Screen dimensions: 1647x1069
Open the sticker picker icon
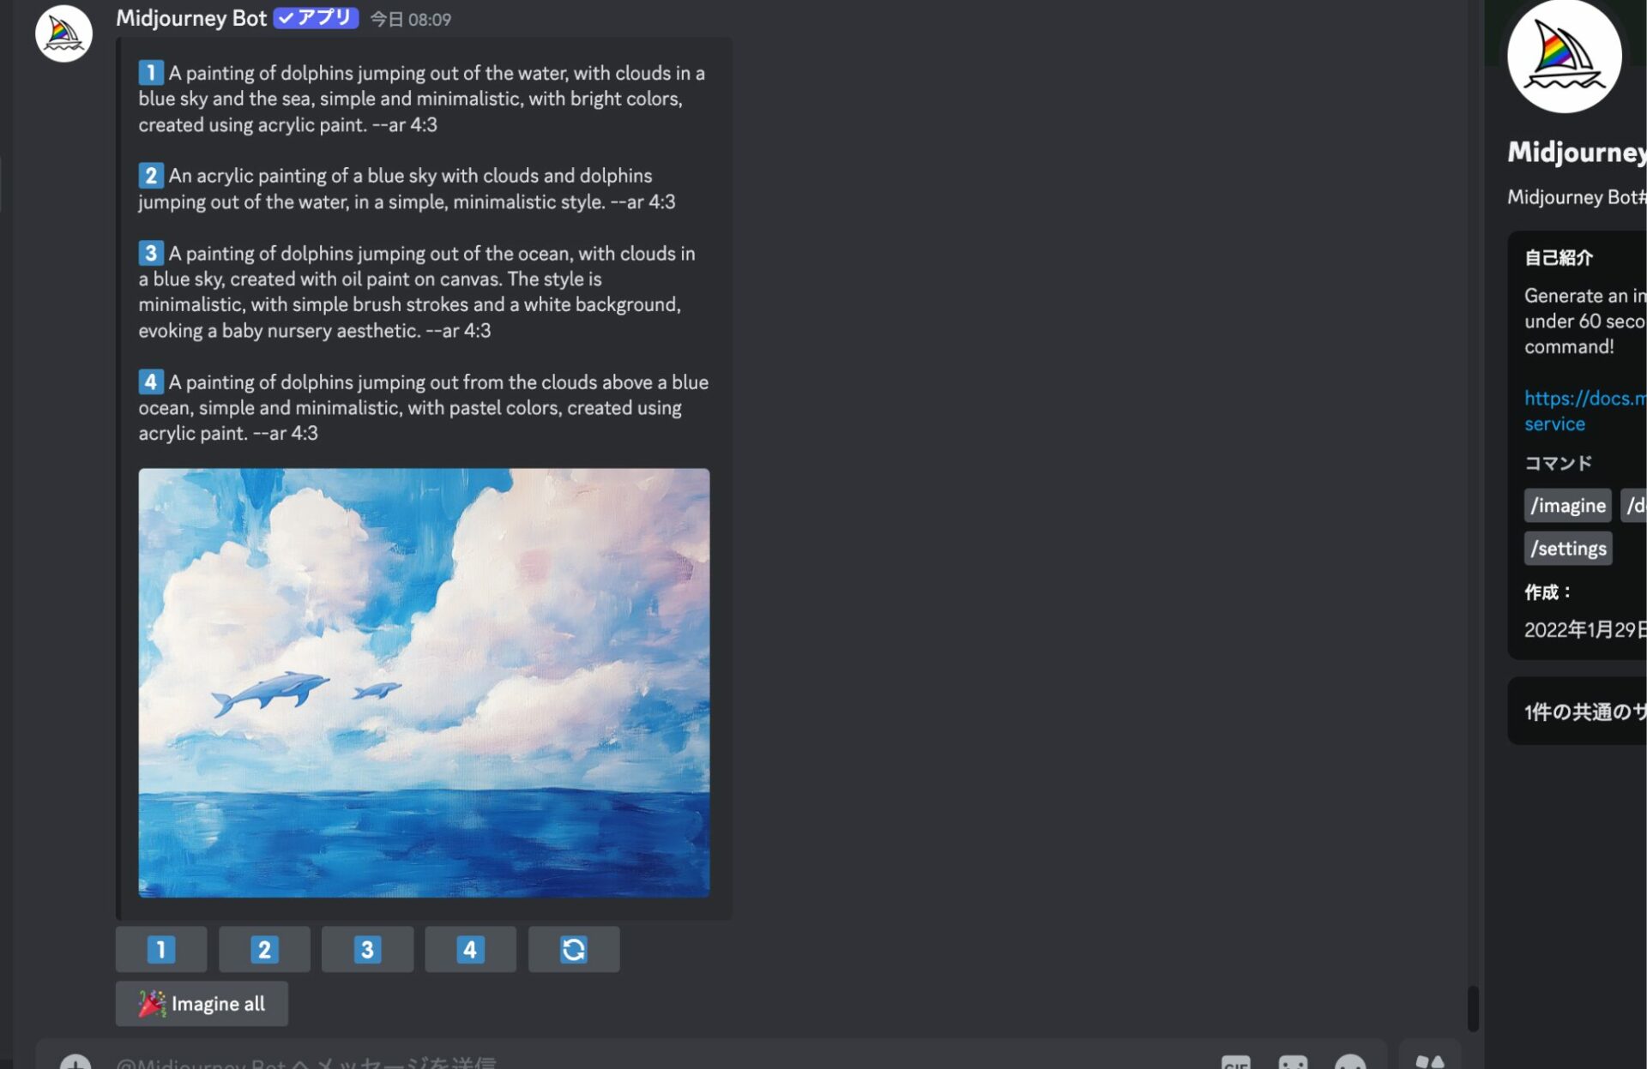1293,1063
